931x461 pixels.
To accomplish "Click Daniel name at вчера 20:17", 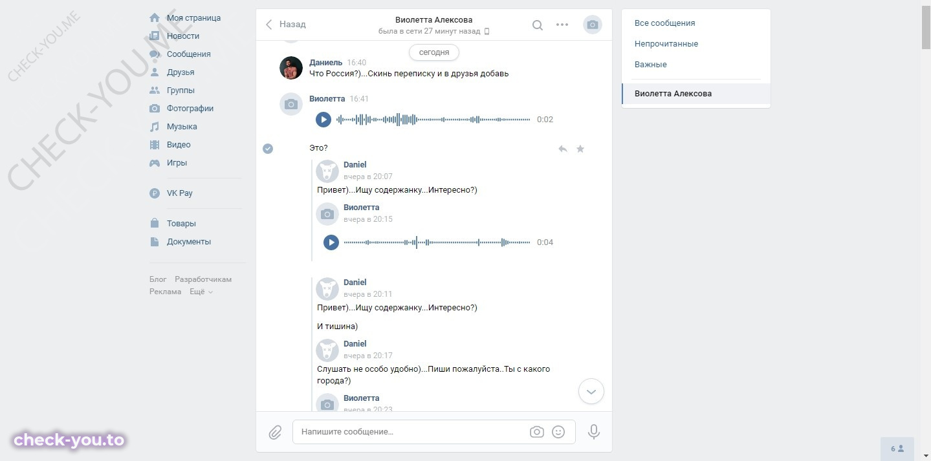I will tap(355, 344).
